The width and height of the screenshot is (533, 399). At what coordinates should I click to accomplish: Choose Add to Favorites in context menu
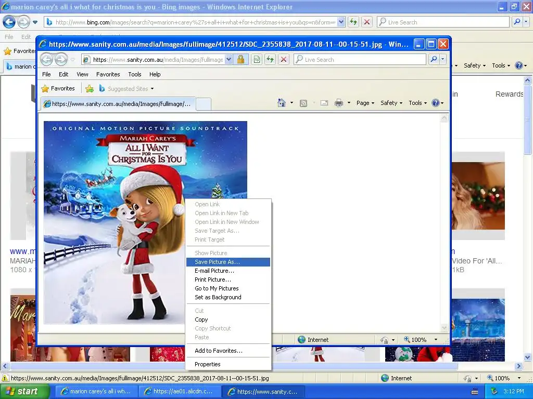click(228, 351)
